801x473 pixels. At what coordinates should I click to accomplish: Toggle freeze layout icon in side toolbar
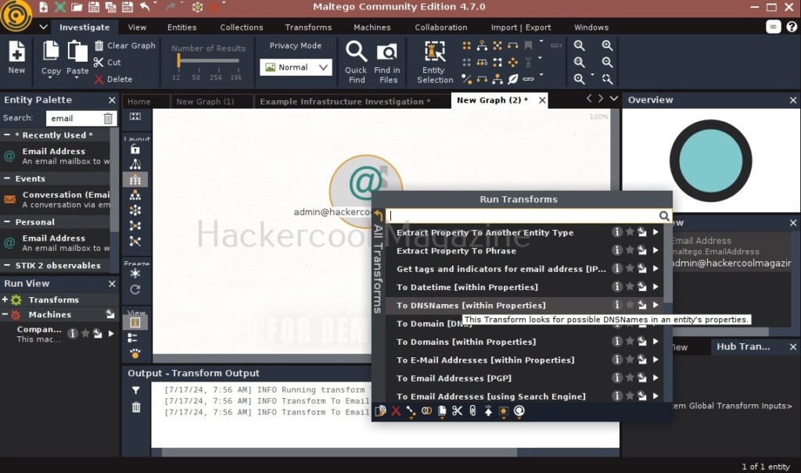point(135,274)
